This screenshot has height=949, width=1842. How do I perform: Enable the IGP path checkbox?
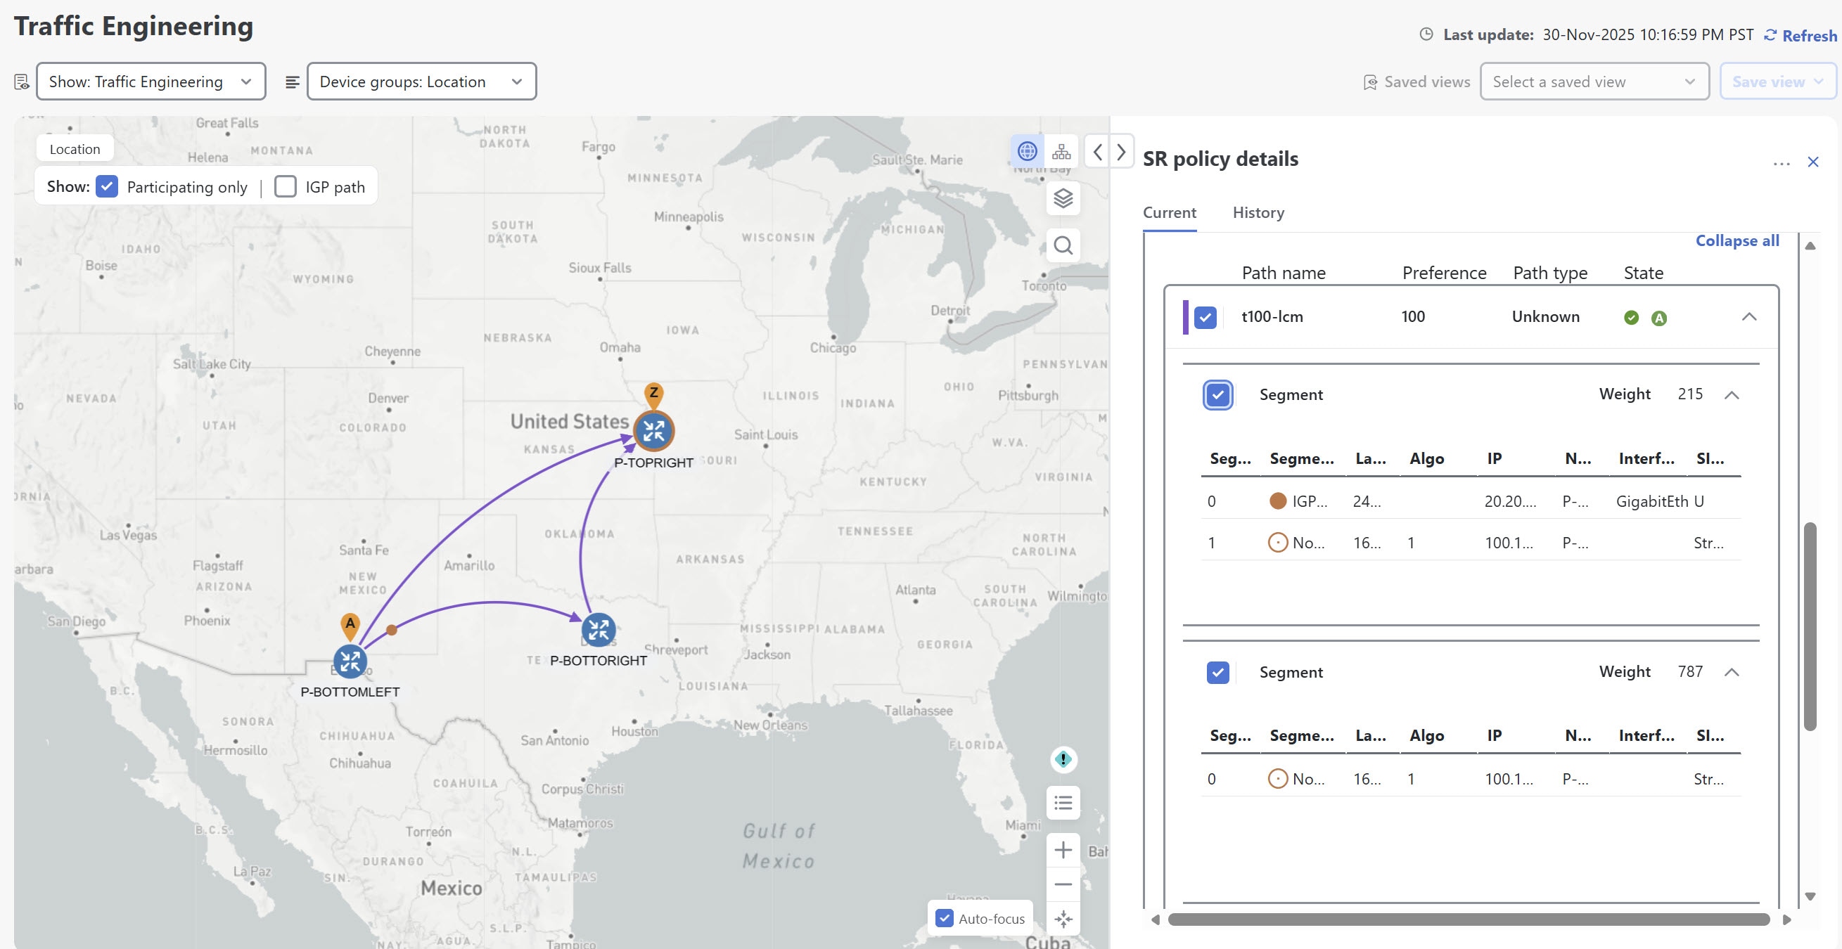tap(286, 186)
